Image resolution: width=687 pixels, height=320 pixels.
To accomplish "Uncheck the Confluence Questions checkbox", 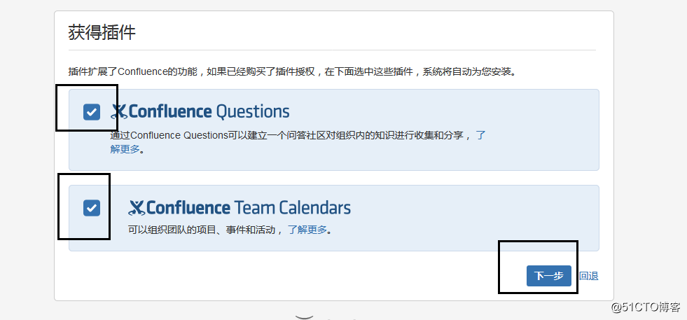I will (x=92, y=112).
